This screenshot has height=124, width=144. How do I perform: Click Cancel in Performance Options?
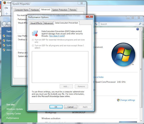point(71,107)
